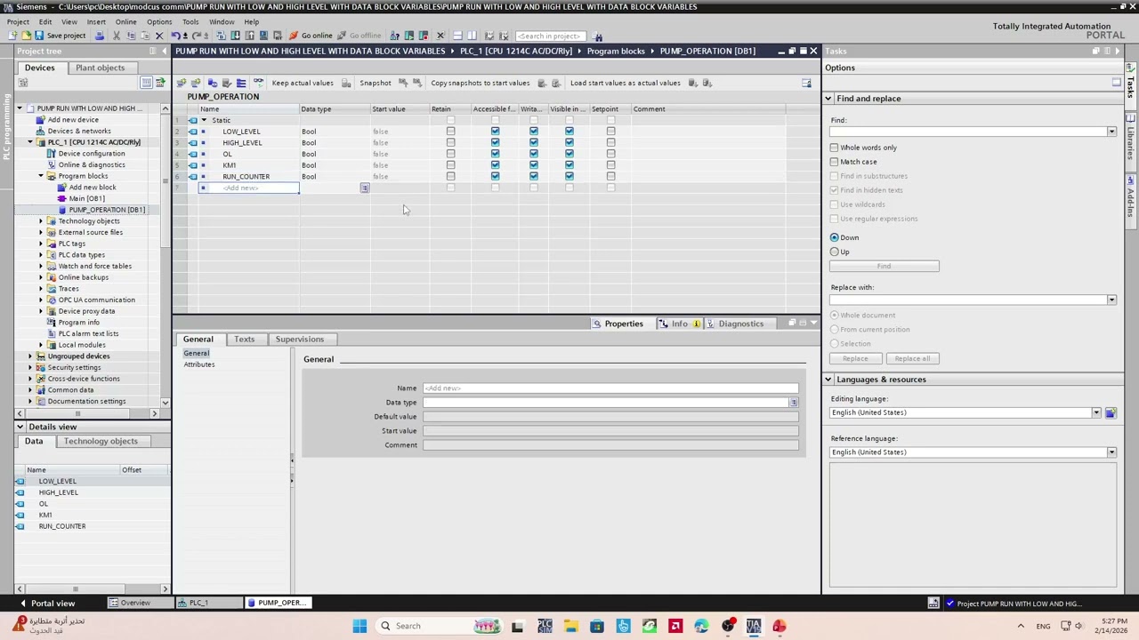The width and height of the screenshot is (1139, 640).
Task: Click the Find text input field
Action: [x=967, y=132]
